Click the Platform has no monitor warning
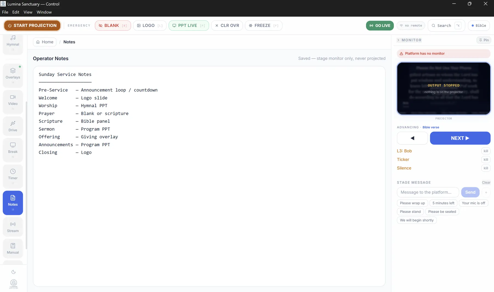The width and height of the screenshot is (494, 292). [x=444, y=53]
